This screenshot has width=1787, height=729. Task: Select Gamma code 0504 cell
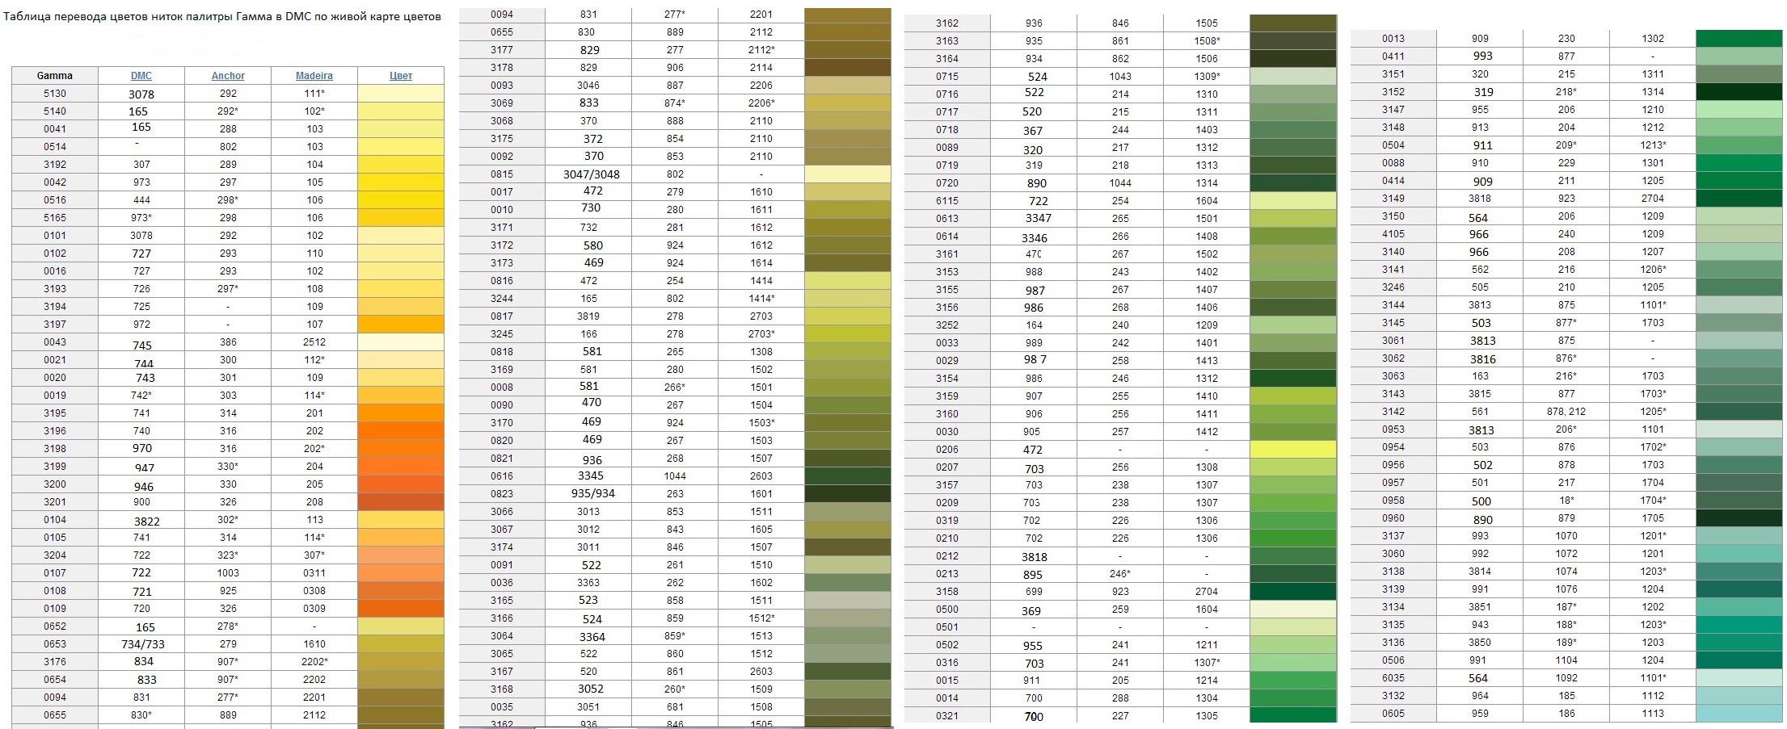[1393, 145]
